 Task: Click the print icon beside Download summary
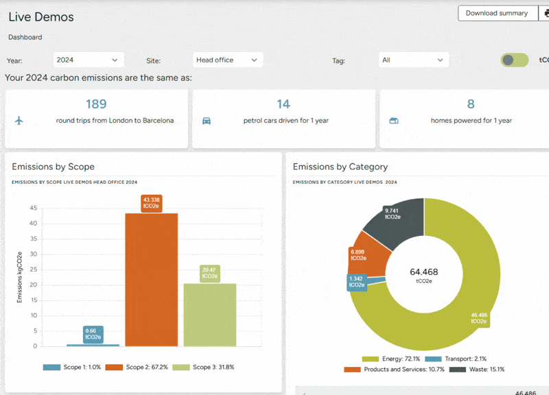545,13
